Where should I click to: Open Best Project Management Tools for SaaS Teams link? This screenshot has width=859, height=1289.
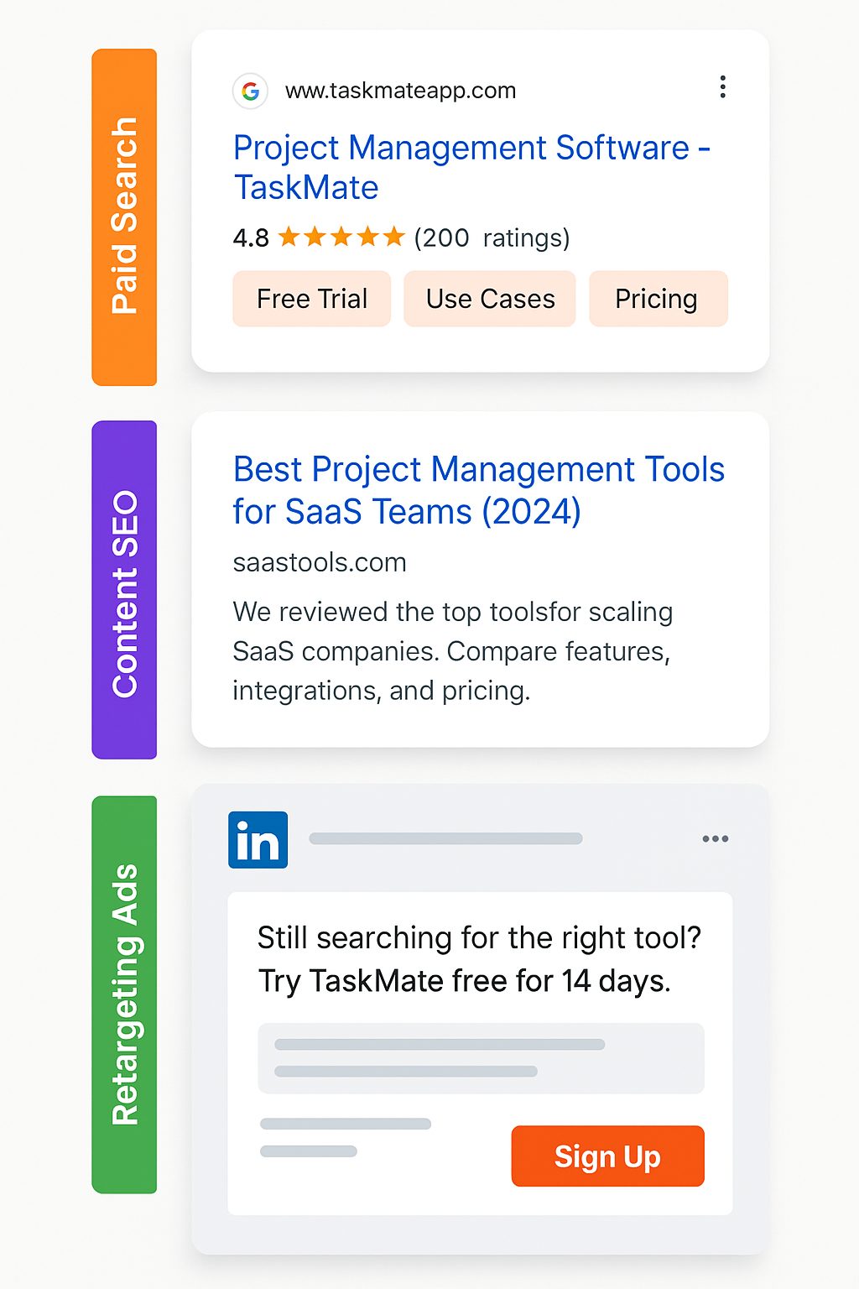tap(478, 490)
